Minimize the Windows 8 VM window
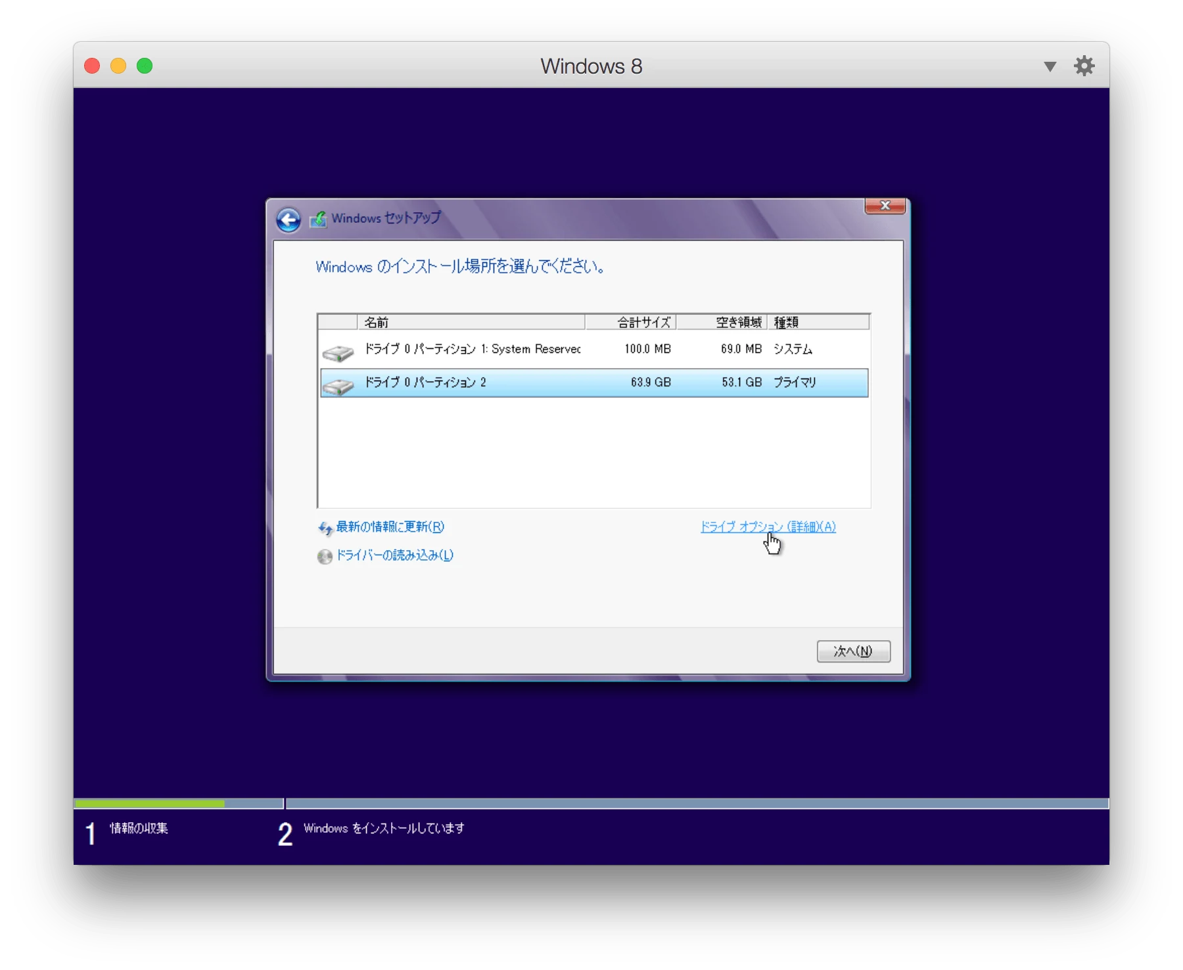 pos(118,66)
